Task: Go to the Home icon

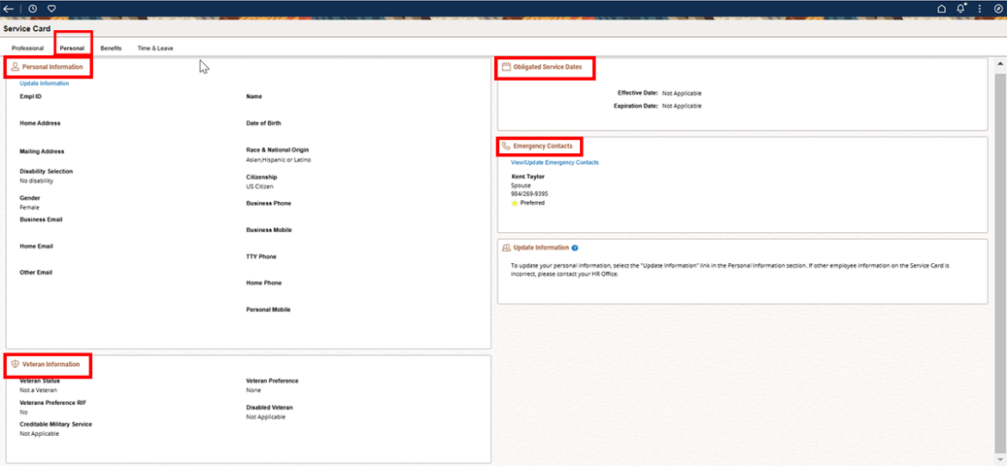Action: click(x=942, y=9)
